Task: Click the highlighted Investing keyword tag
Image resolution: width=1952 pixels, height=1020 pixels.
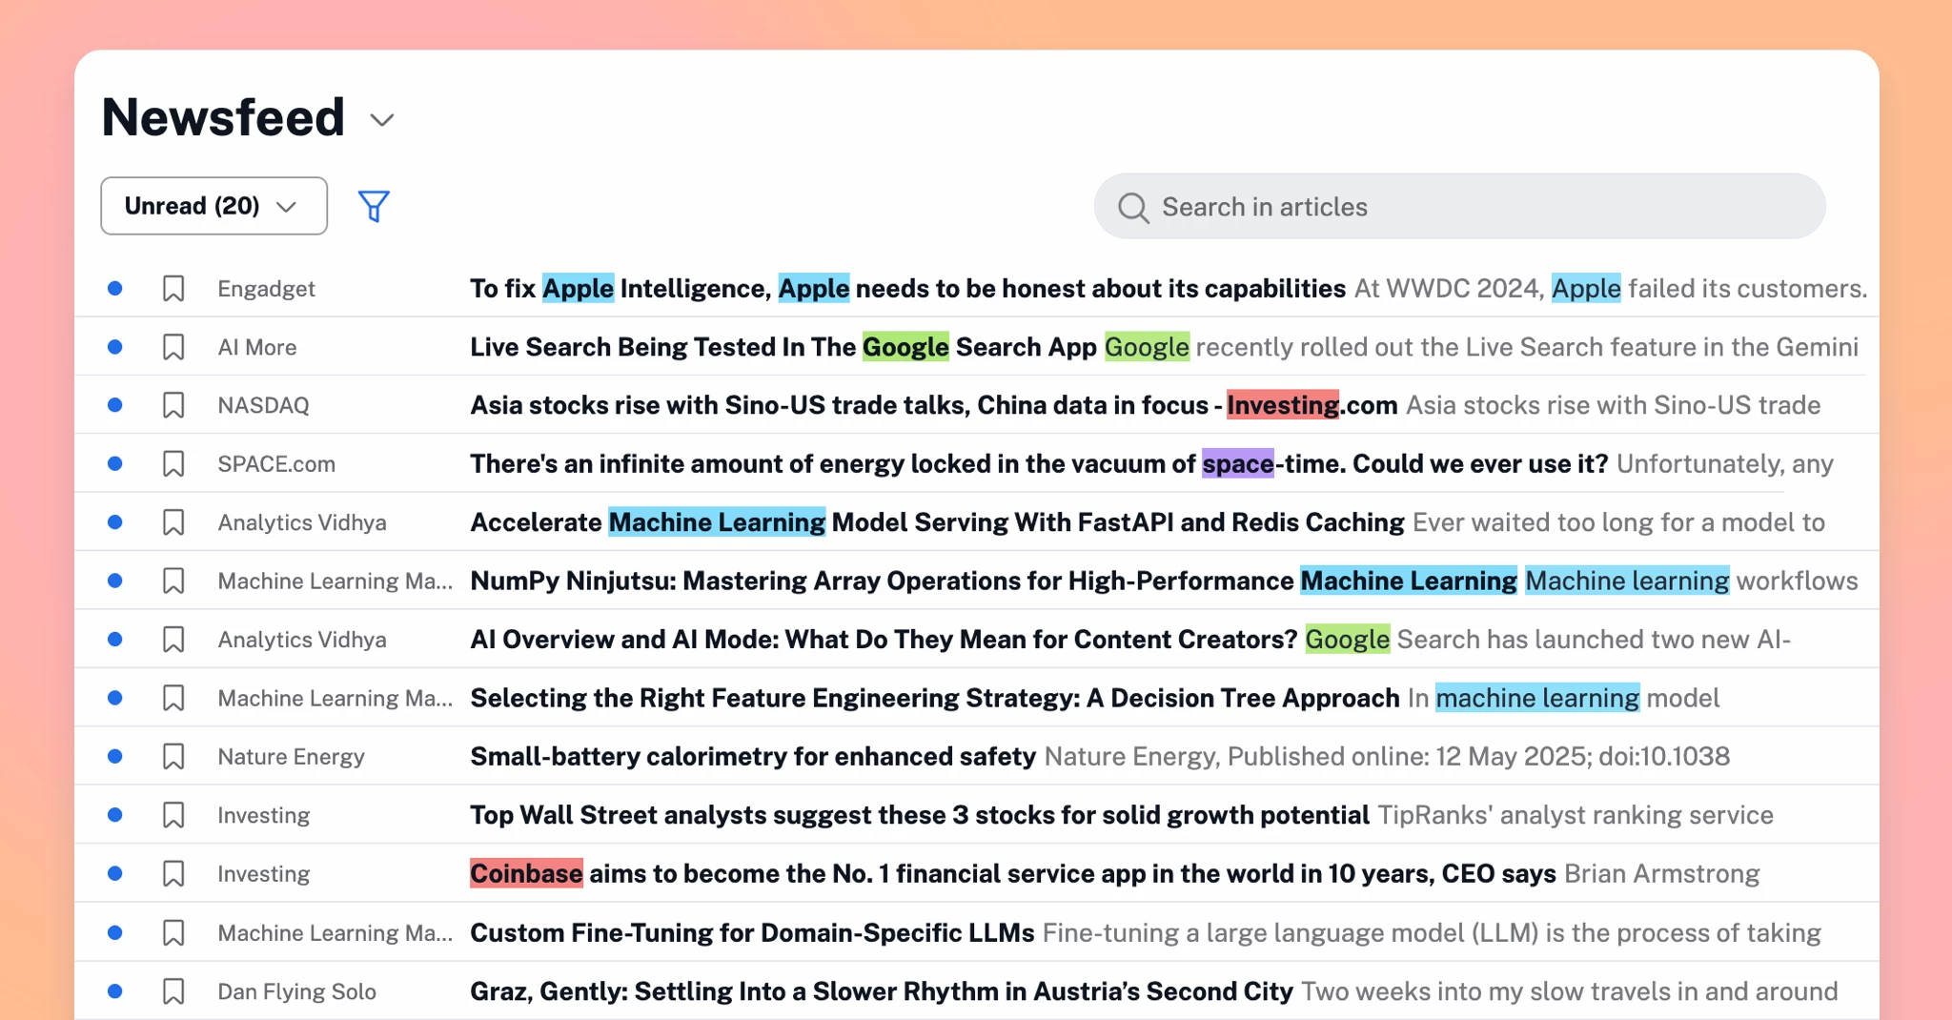Action: point(1282,405)
